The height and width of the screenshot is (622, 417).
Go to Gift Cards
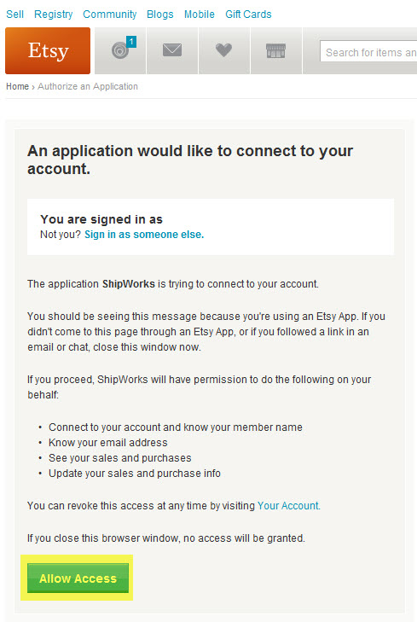pos(248,15)
